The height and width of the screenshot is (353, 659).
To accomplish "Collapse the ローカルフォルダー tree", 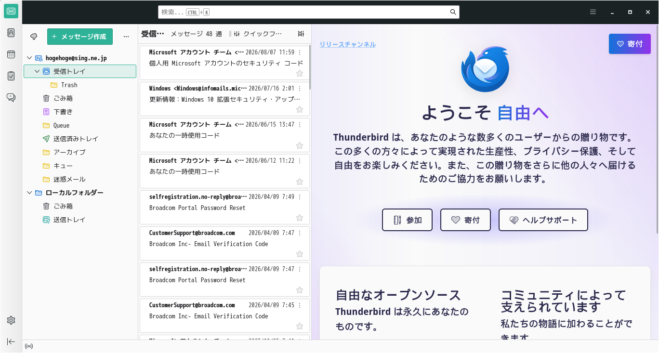I will 30,193.
